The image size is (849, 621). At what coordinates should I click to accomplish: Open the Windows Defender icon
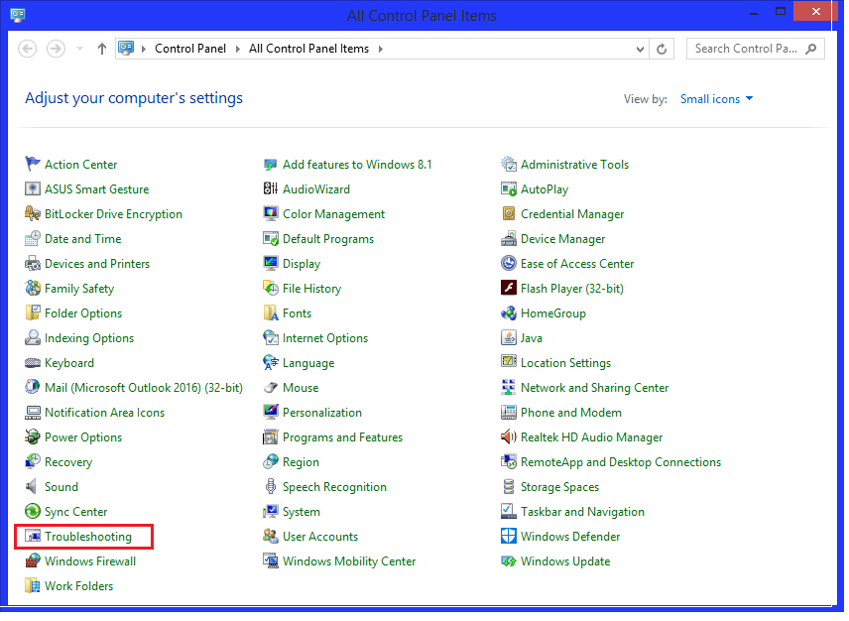click(x=509, y=537)
